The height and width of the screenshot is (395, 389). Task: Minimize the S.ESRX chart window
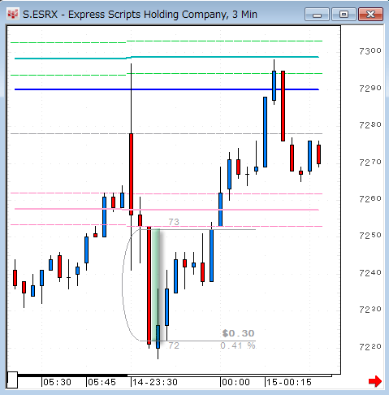[317, 15]
